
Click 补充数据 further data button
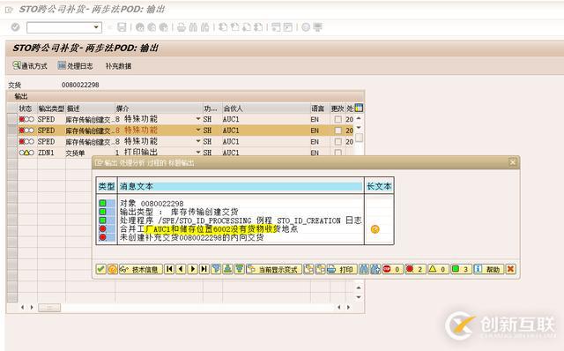(118, 66)
